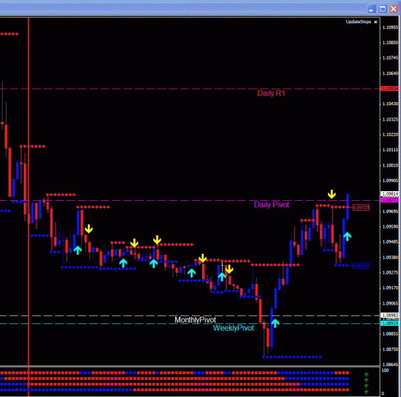
Task: Click the 1.09275 price axis label
Action: click(x=390, y=273)
